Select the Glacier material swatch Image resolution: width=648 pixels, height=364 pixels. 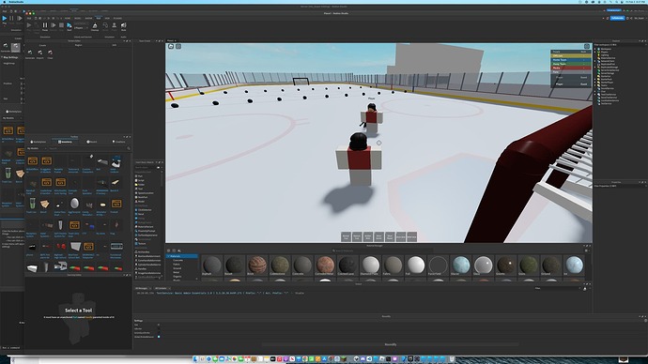point(461,265)
